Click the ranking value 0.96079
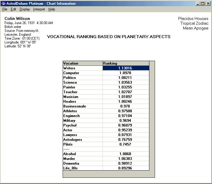The width and height of the screenshot is (212, 184). (126, 125)
